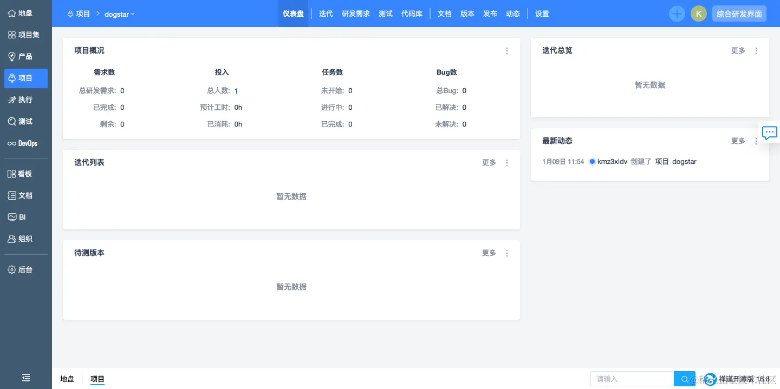This screenshot has width=780, height=389.
Task: Open the 代码库 tab
Action: pyautogui.click(x=412, y=14)
